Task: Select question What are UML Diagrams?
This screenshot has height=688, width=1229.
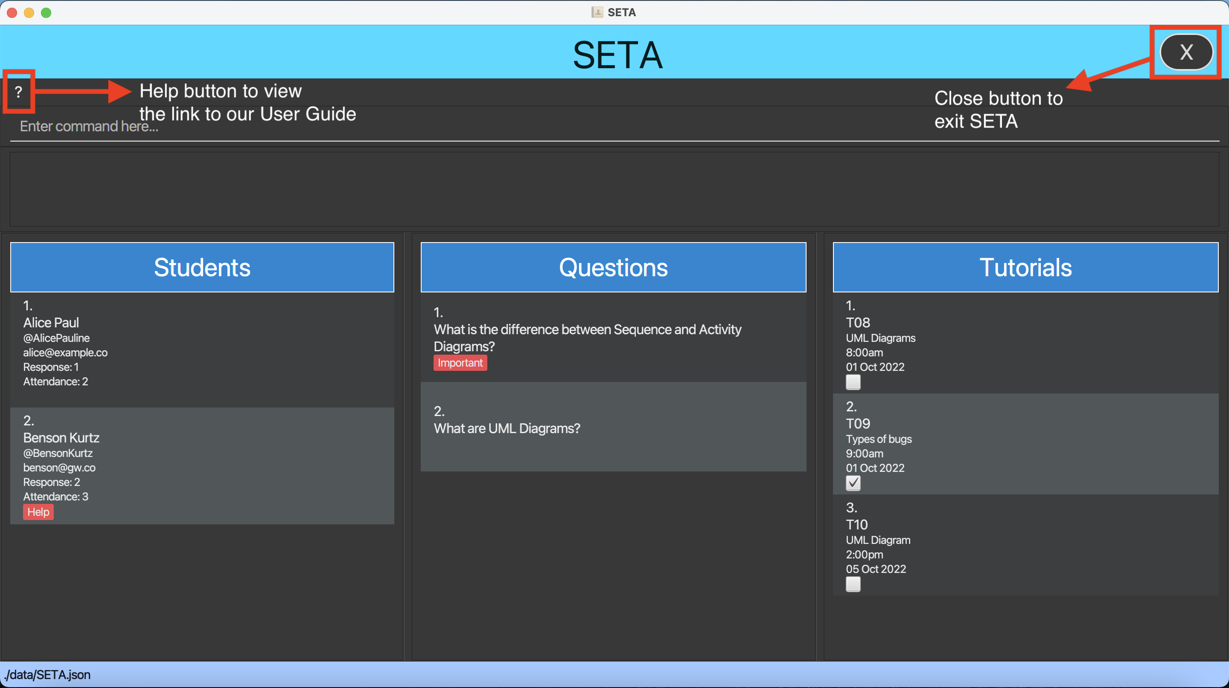Action: coord(507,428)
